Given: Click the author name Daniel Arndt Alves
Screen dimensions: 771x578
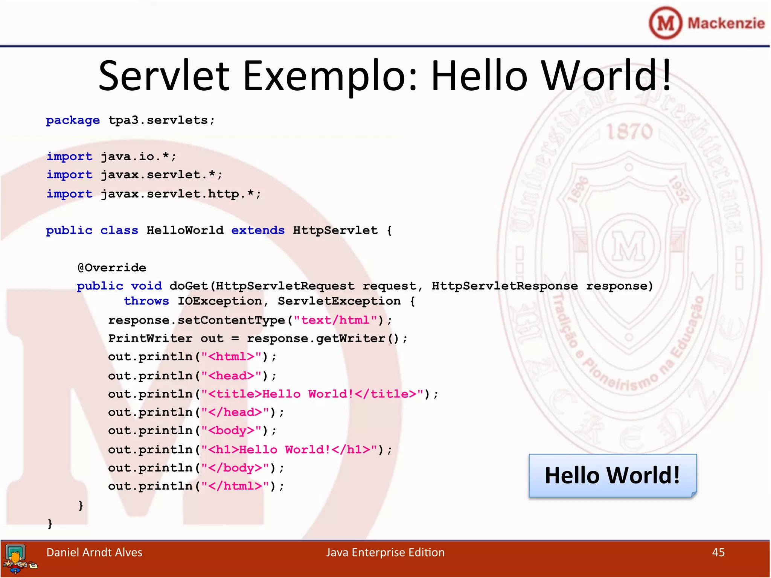Looking at the screenshot, I should click(94, 552).
